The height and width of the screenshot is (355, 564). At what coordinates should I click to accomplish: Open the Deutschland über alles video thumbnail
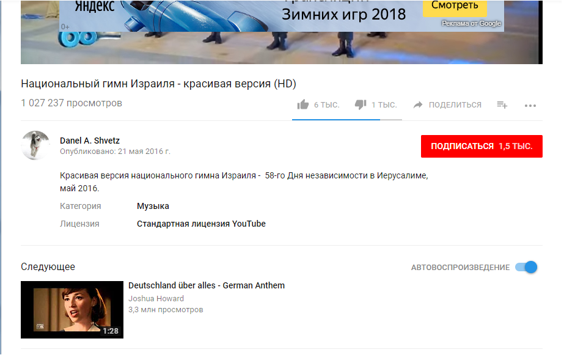pos(72,310)
